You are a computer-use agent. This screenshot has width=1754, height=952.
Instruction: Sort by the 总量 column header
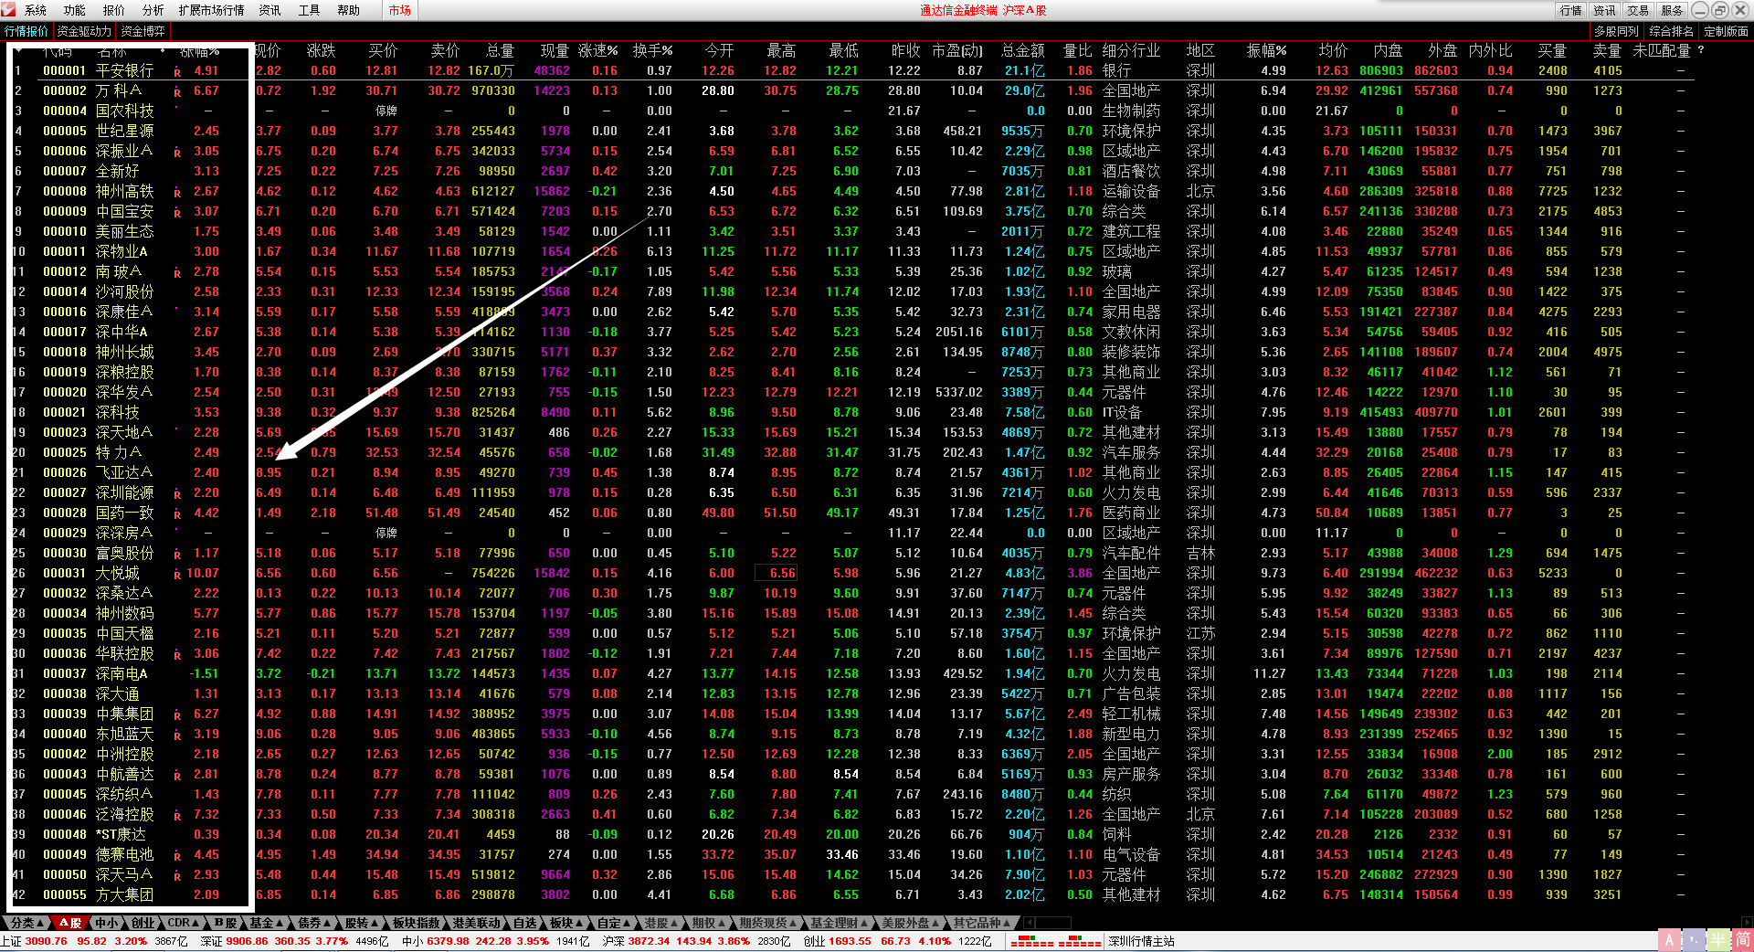coord(500,51)
